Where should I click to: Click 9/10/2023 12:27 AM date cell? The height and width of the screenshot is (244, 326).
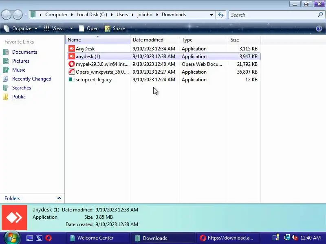pyautogui.click(x=154, y=72)
